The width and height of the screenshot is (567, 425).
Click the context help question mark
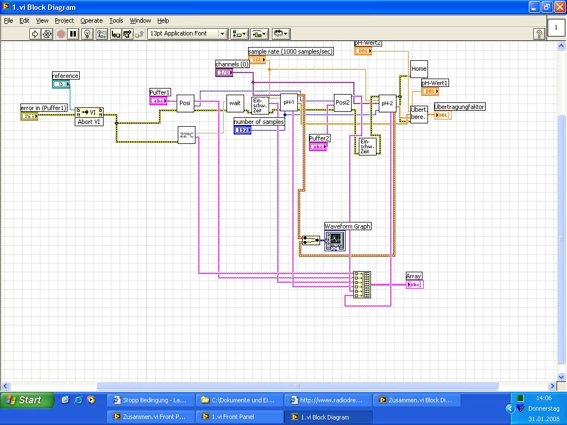click(x=539, y=34)
